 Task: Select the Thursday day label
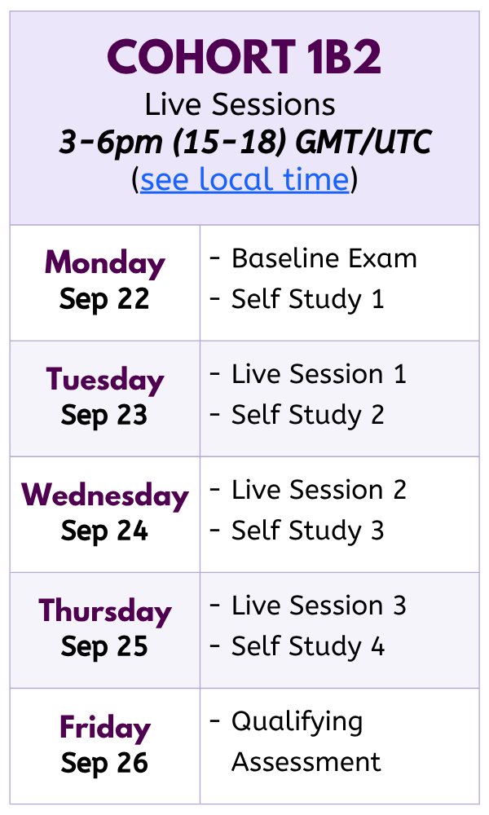pos(104,610)
